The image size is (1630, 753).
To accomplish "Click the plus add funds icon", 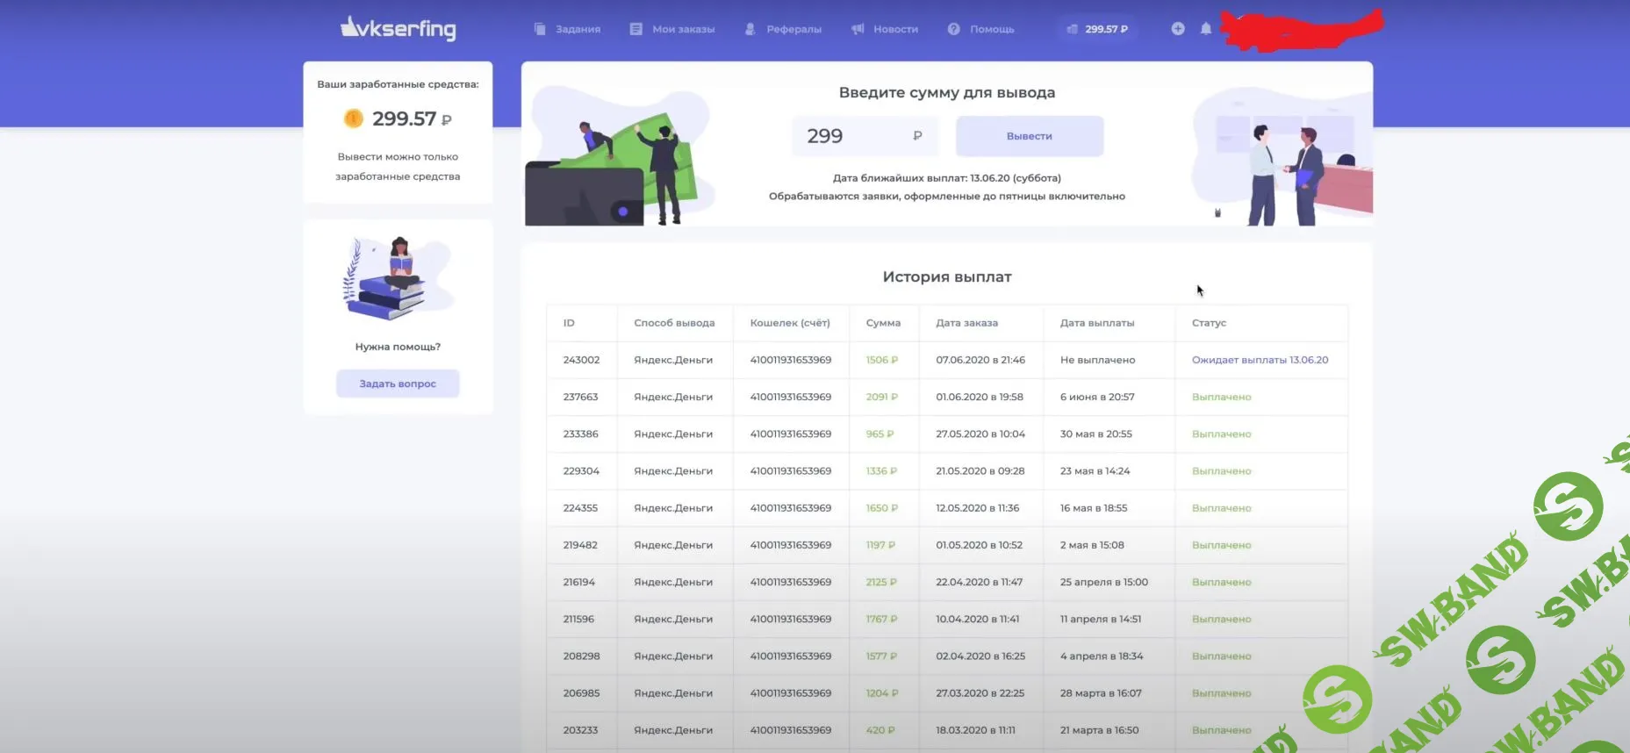I will (1178, 29).
